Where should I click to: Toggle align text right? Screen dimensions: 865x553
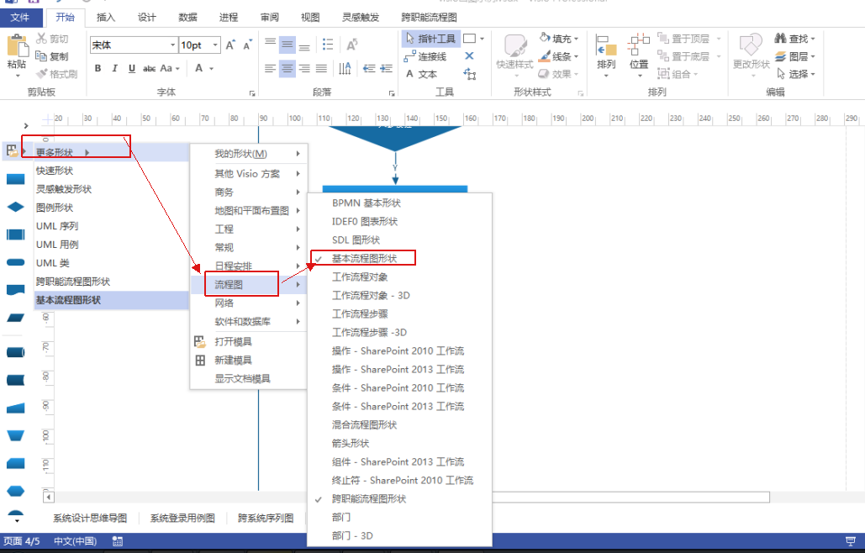point(304,68)
